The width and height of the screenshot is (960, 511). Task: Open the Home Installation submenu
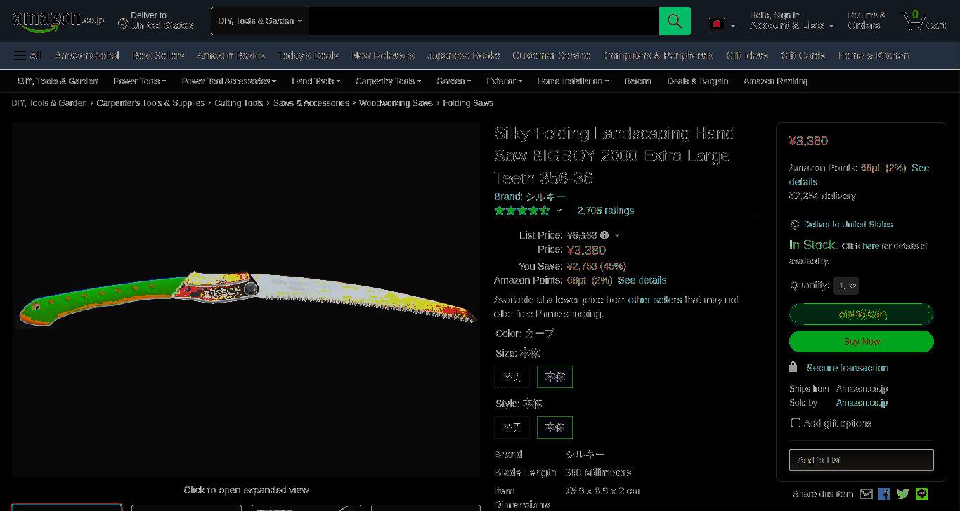573,81
